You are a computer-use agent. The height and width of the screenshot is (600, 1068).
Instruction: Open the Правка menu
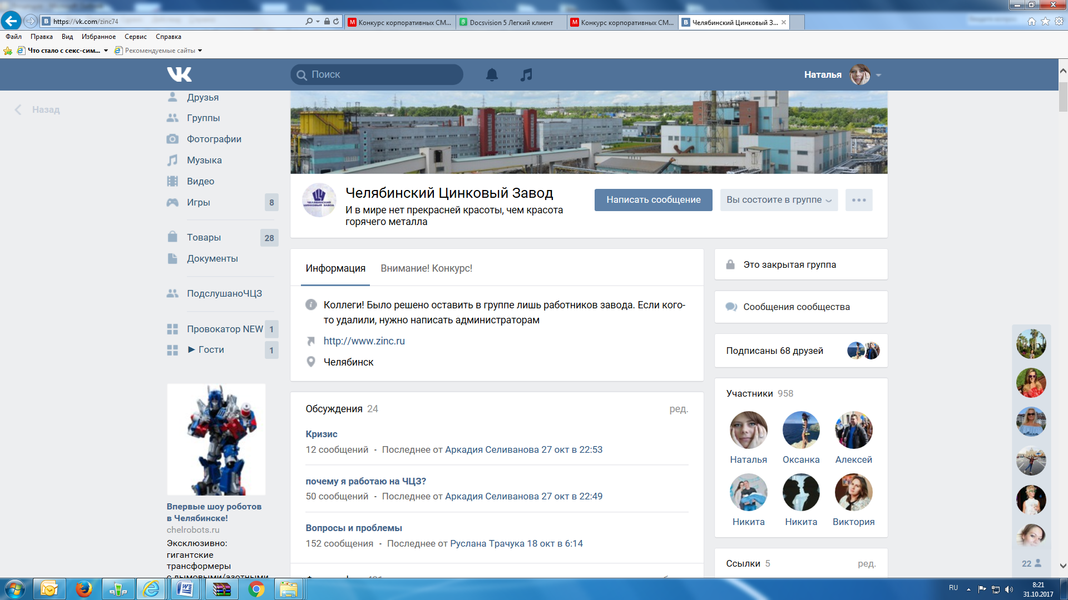(42, 37)
